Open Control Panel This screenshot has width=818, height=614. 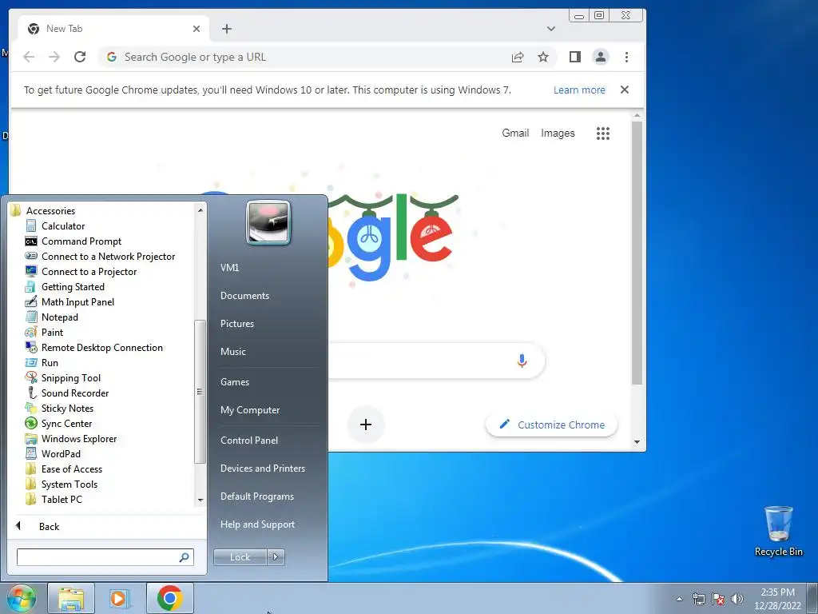point(249,441)
